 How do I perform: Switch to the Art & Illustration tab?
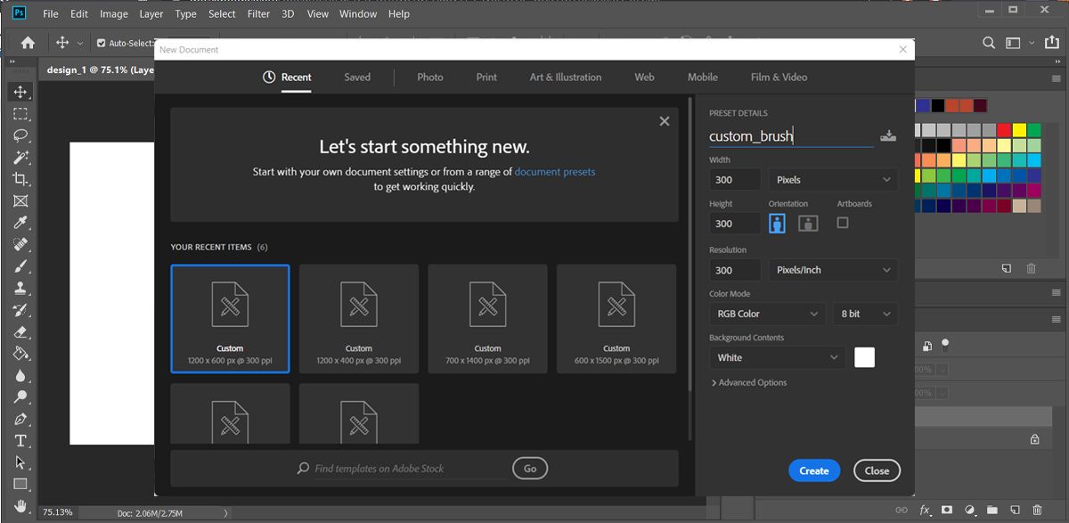tap(566, 78)
